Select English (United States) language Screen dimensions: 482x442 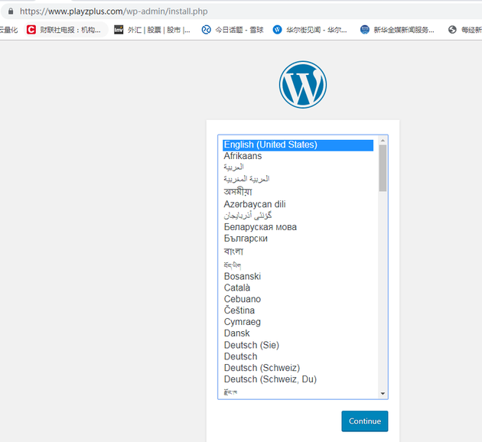coord(270,145)
